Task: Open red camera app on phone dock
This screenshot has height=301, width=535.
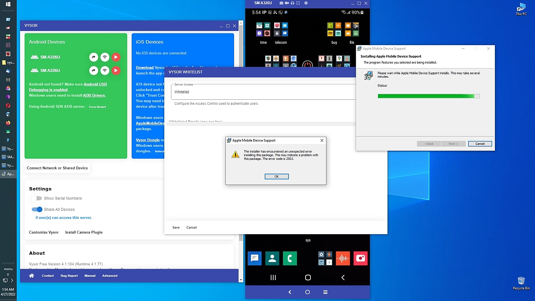Action: pos(360,258)
